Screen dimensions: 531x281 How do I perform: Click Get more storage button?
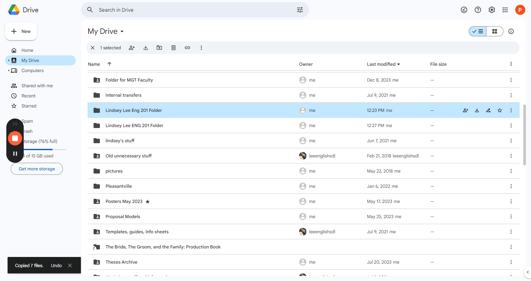pyautogui.click(x=37, y=169)
